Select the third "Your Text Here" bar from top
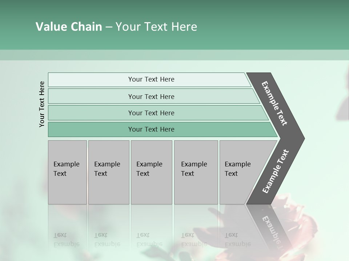Viewport: 349px width, 261px height. (151, 113)
